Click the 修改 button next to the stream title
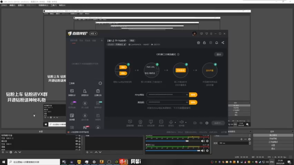 (132, 41)
